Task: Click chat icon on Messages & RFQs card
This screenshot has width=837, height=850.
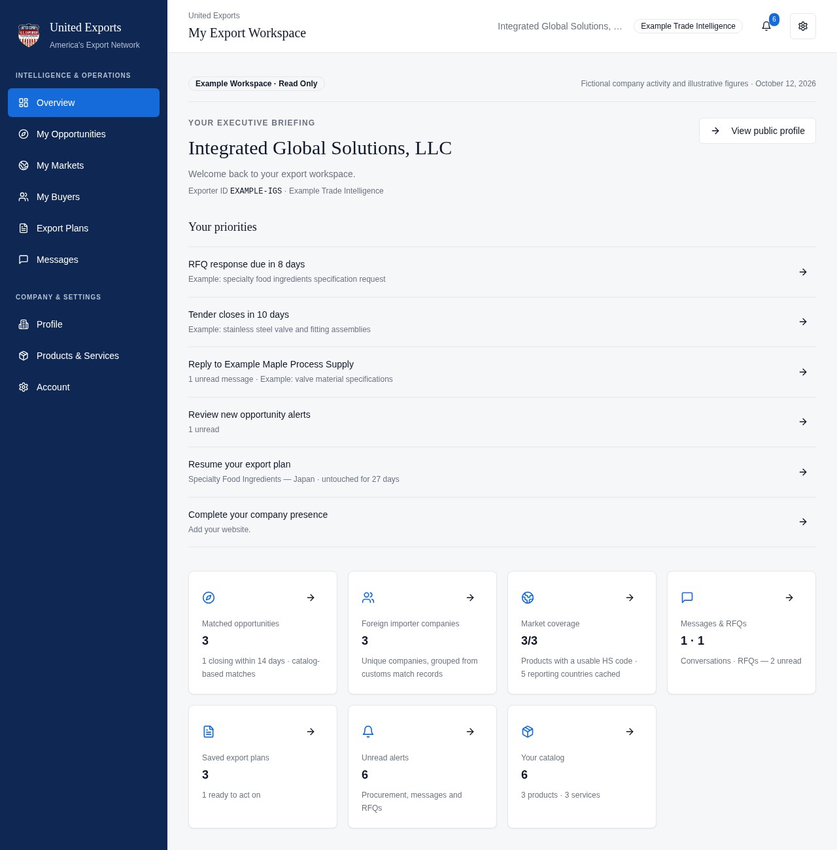Action: 687,598
